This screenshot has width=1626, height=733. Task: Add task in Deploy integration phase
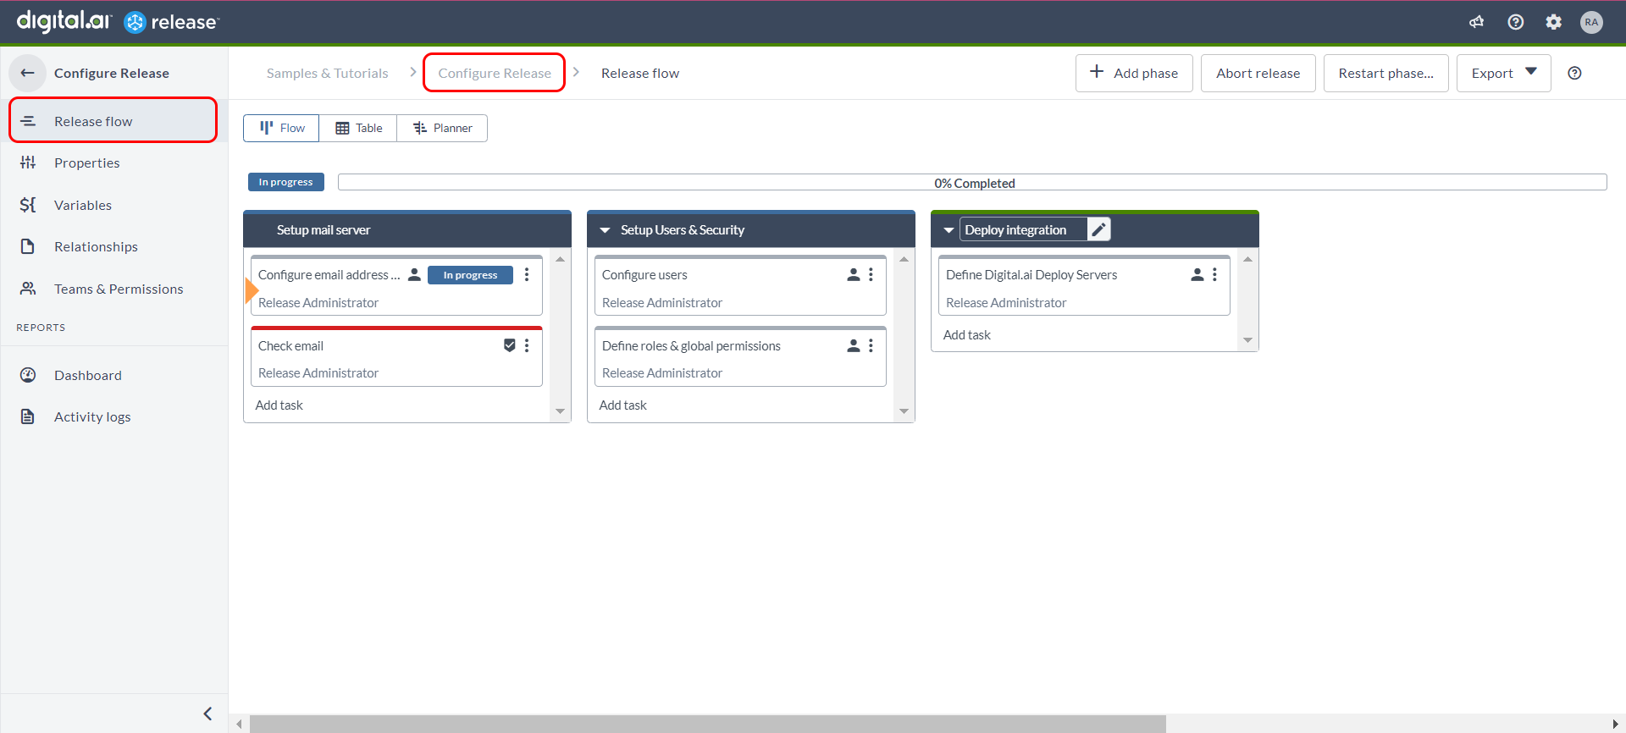coord(967,334)
